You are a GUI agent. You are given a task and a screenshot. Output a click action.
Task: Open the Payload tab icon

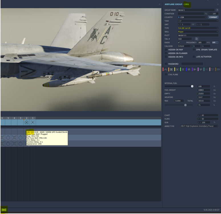(171, 69)
